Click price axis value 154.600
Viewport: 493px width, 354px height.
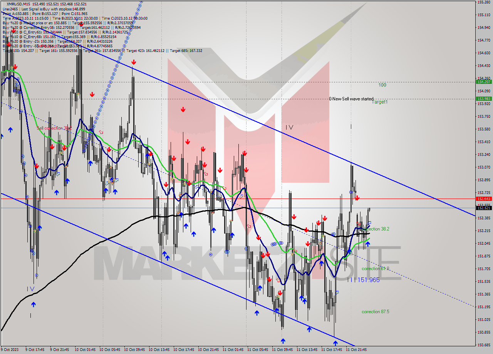(x=484, y=53)
